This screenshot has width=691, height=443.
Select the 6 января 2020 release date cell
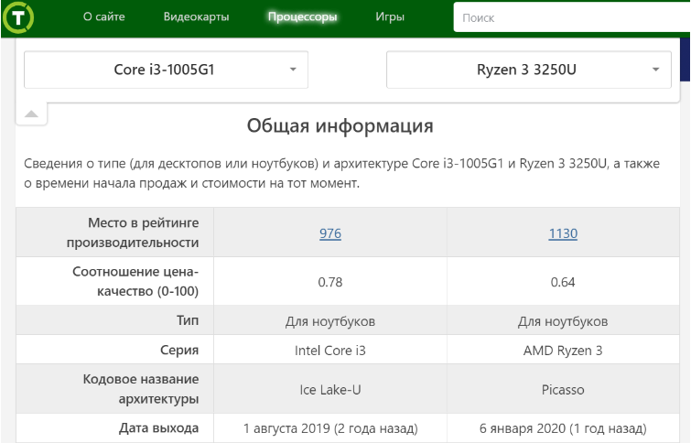coord(563,428)
